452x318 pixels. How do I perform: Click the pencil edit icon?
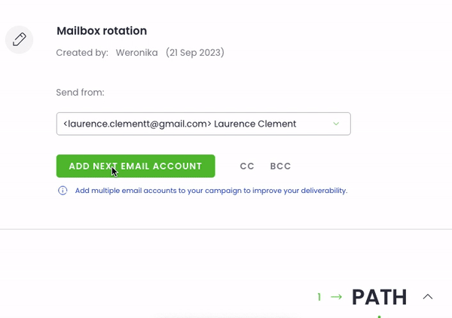[x=20, y=39]
